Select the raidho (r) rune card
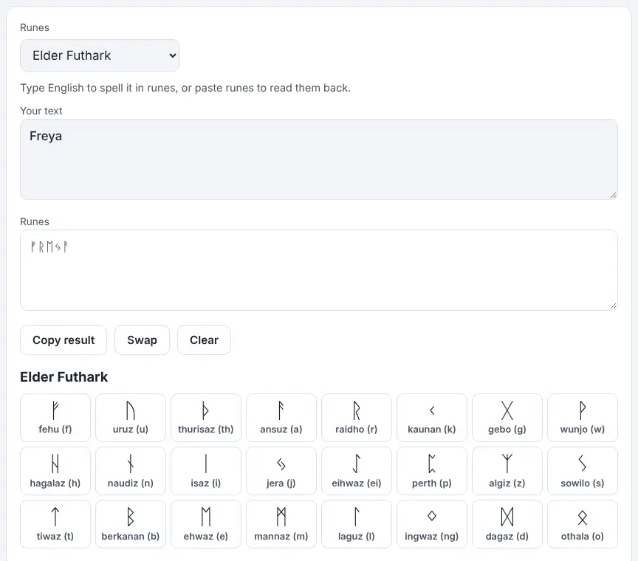This screenshot has height=561, width=638. click(x=357, y=417)
